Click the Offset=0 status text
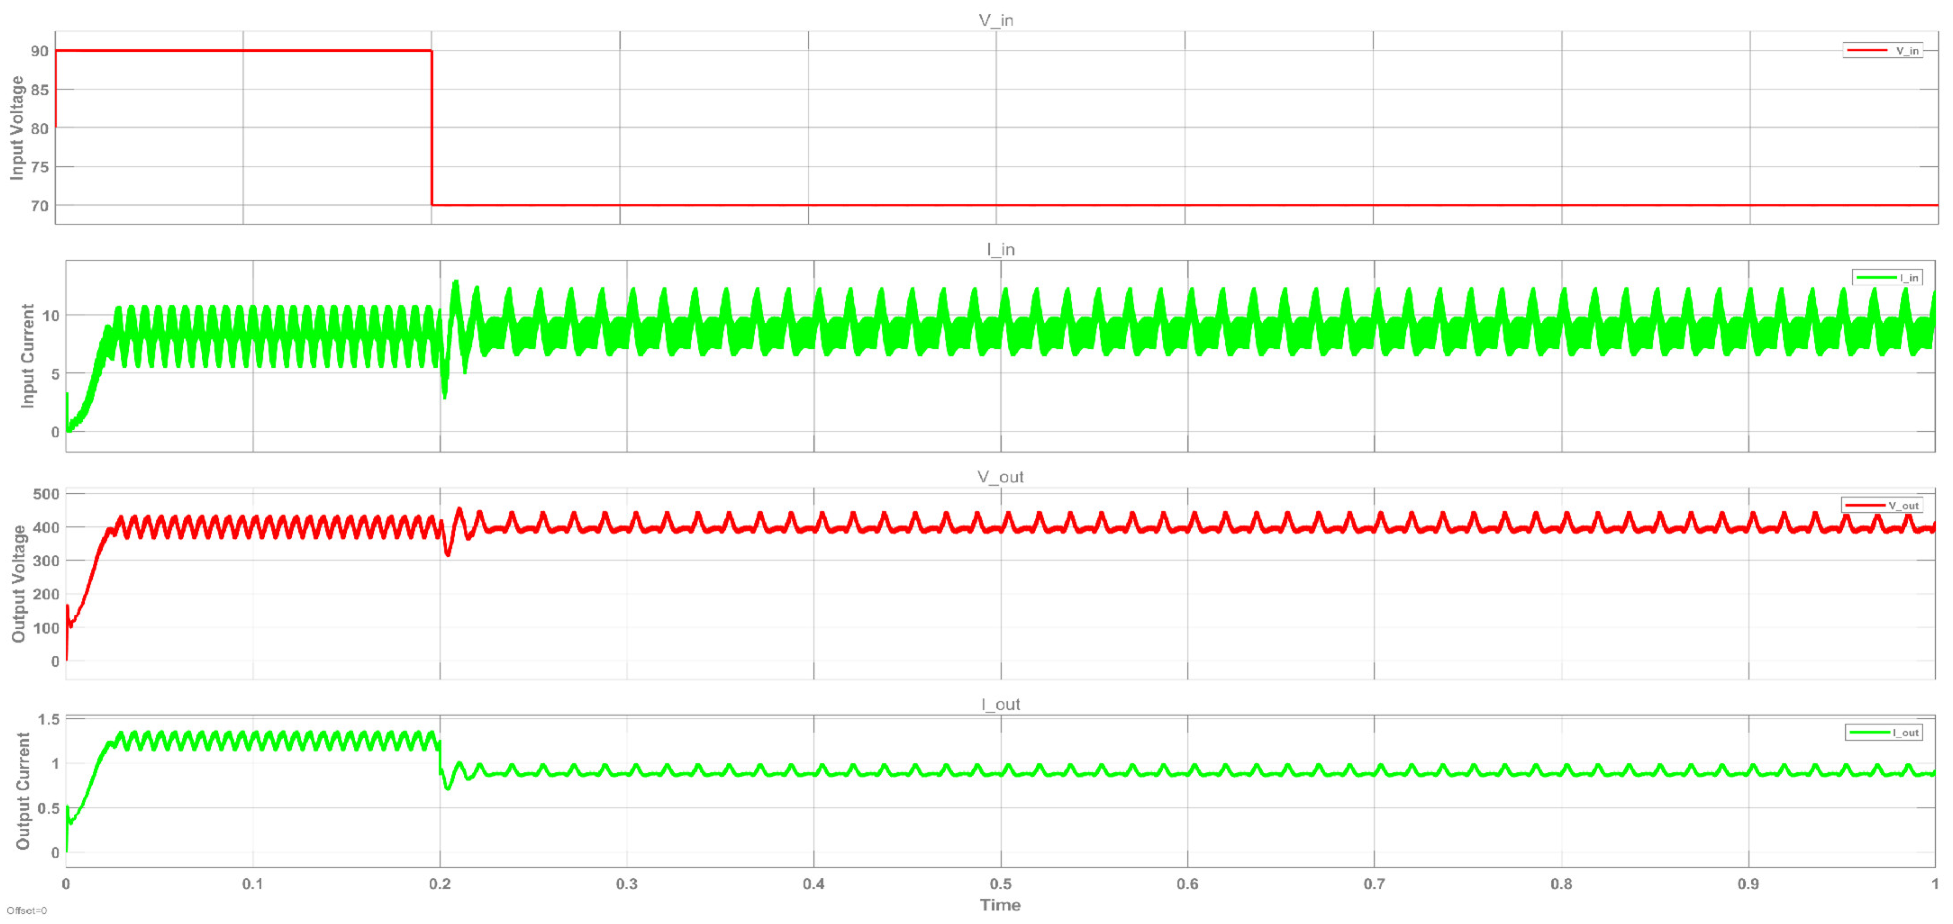1953x924 pixels. [27, 910]
